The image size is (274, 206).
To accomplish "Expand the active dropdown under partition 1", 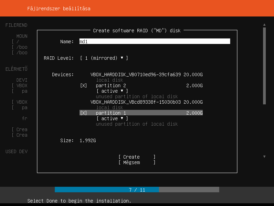I will coord(112,118).
